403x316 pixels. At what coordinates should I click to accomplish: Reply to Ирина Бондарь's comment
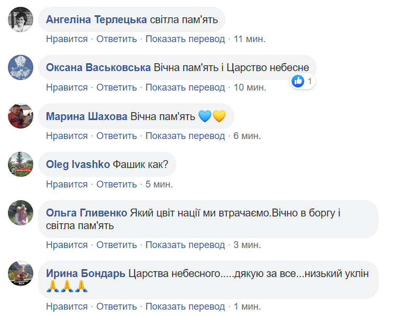pos(117,306)
